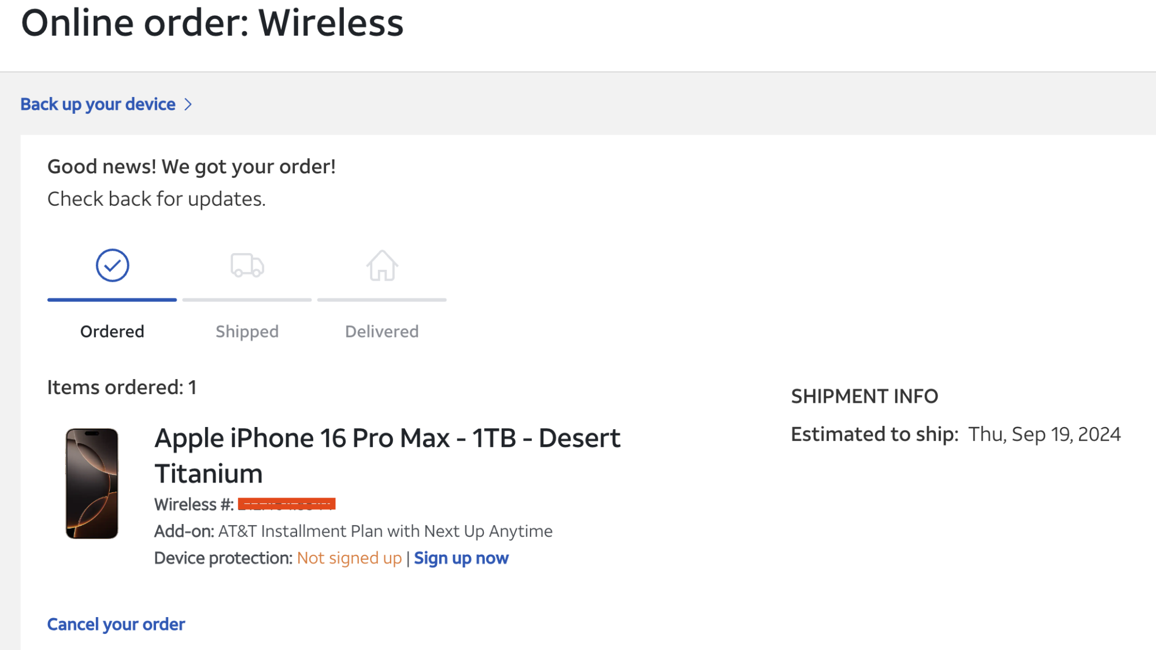Click the gray Shipped progress bar segment
Image resolution: width=1156 pixels, height=650 pixels.
(x=247, y=300)
